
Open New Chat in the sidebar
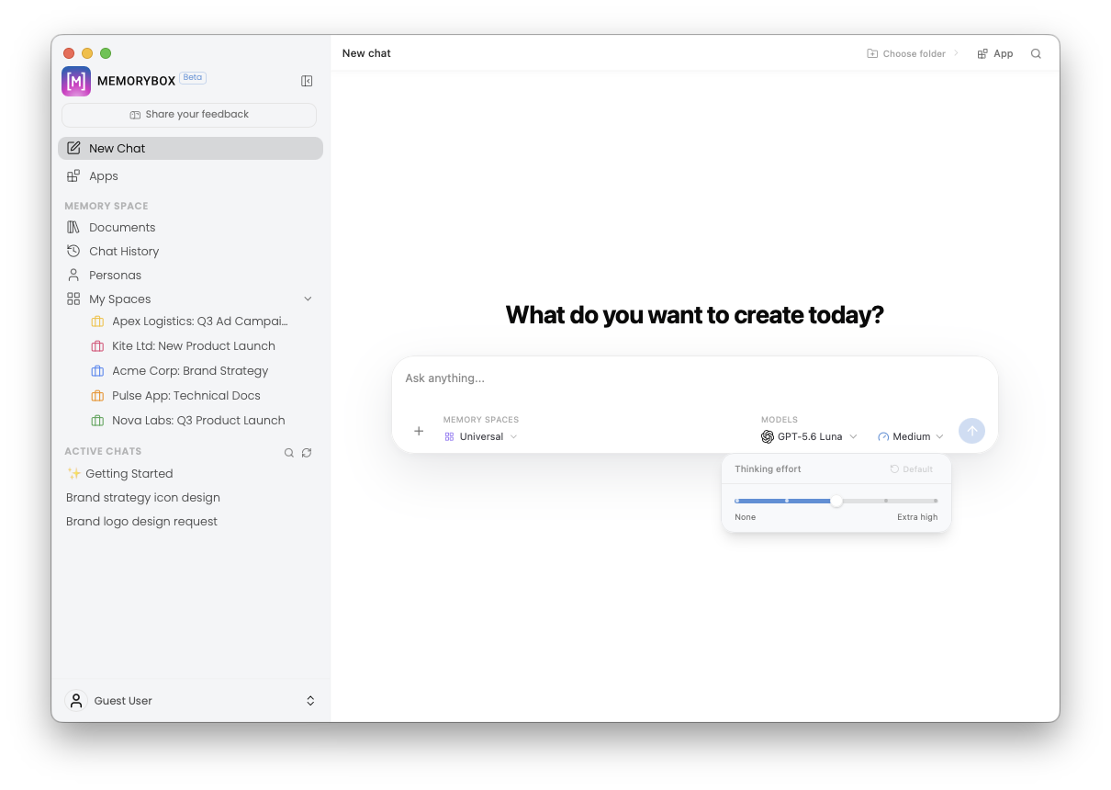[x=190, y=148]
